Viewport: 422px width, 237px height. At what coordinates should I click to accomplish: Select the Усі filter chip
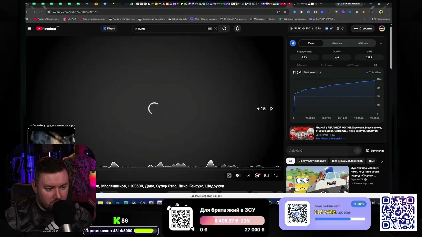pyautogui.click(x=290, y=161)
